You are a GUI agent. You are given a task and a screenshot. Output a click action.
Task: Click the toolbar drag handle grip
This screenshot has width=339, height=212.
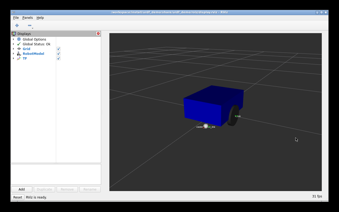[12, 25]
